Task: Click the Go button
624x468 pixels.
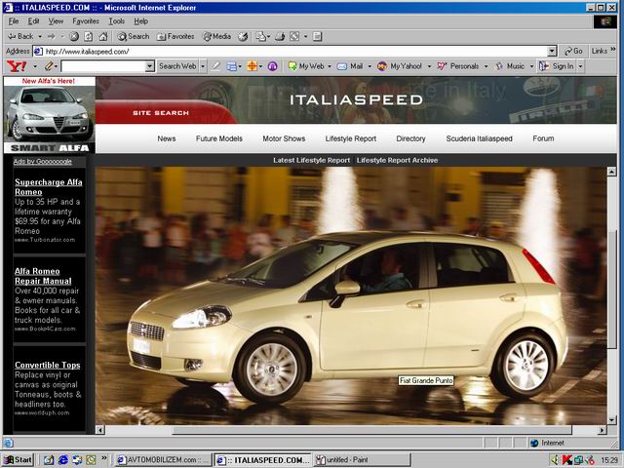Action: pyautogui.click(x=573, y=51)
